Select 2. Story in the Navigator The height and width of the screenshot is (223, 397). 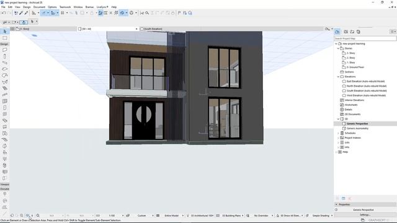[x=350, y=58]
